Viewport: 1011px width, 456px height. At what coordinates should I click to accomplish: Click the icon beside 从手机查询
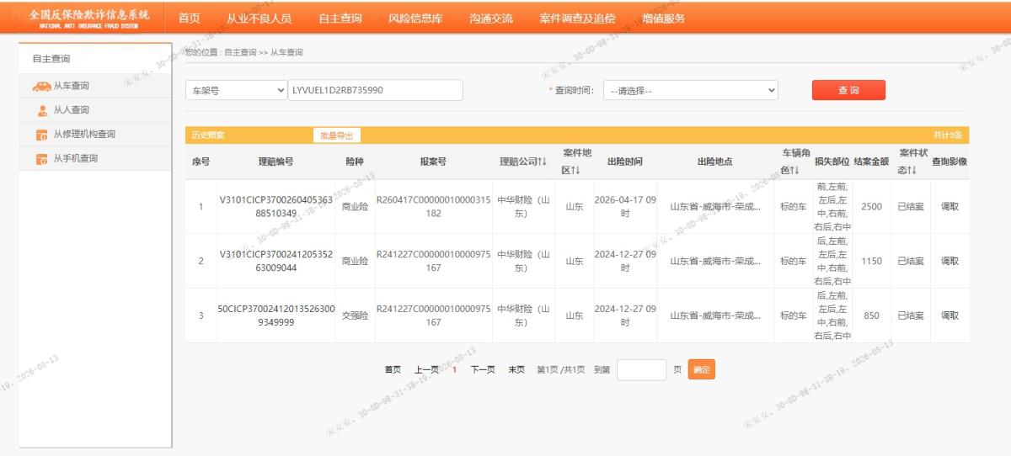click(x=42, y=159)
